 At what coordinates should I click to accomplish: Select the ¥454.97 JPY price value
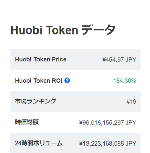click(119, 60)
